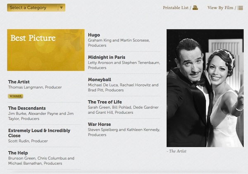
Task: Open The Descendants nominee entry
Action: point(27,108)
